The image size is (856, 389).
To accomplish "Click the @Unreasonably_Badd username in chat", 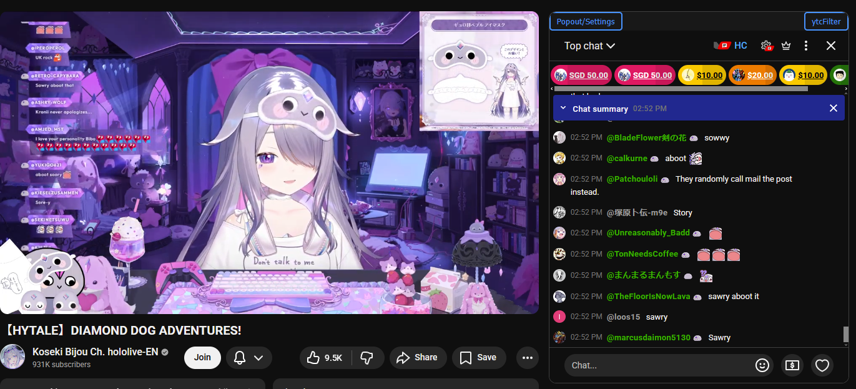I will pos(648,233).
